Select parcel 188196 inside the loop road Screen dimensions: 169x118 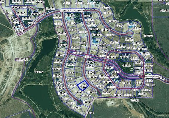[x=127, y=66]
